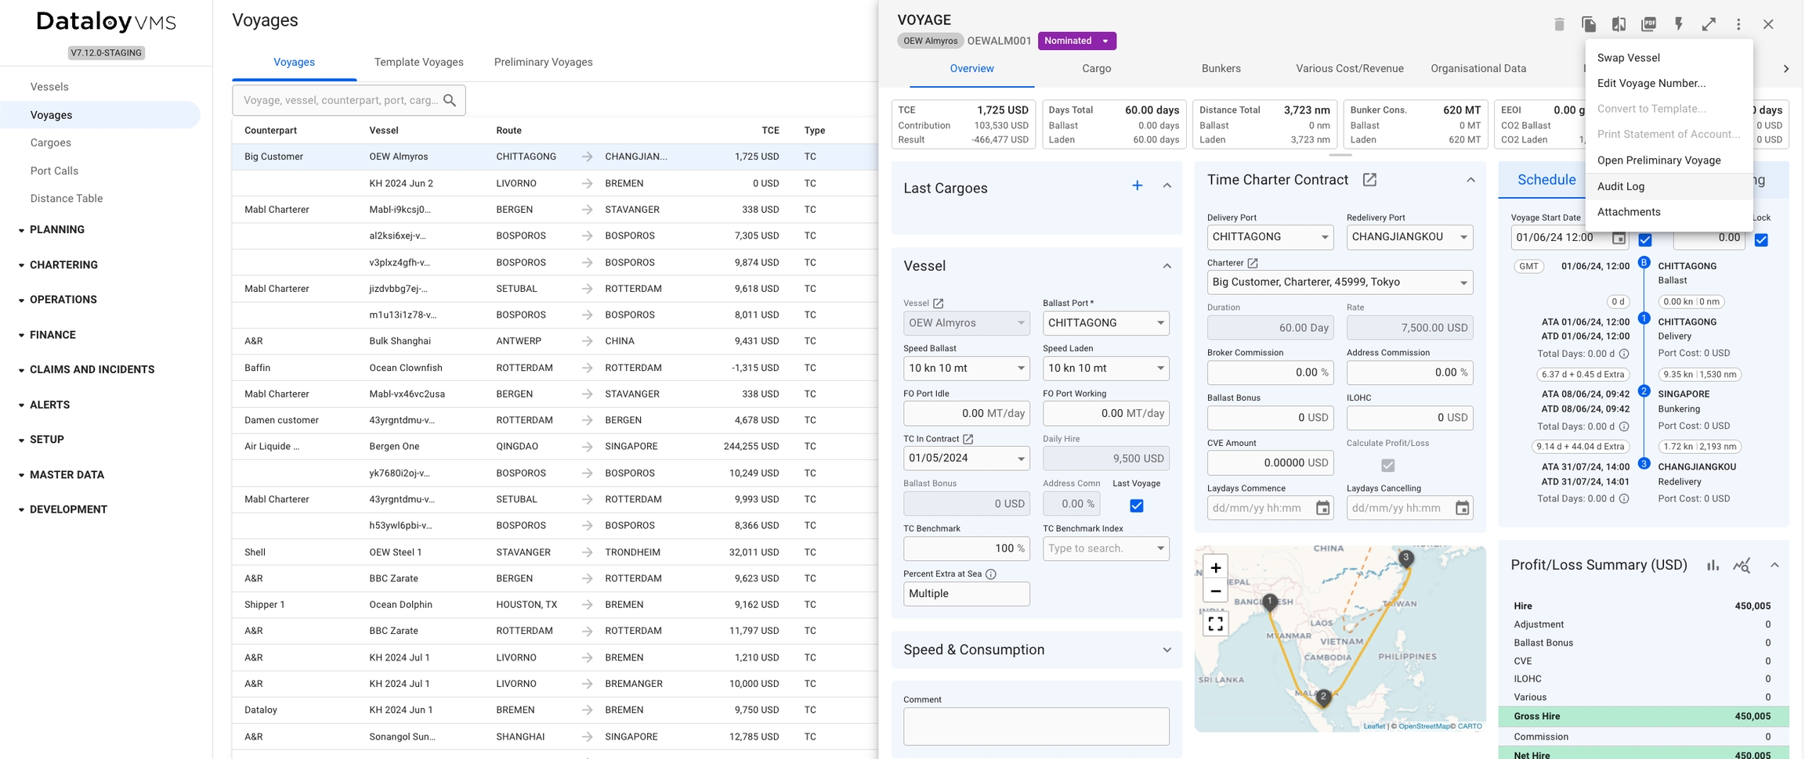Open bar chart in Profit/Loss Summary

coord(1713,566)
